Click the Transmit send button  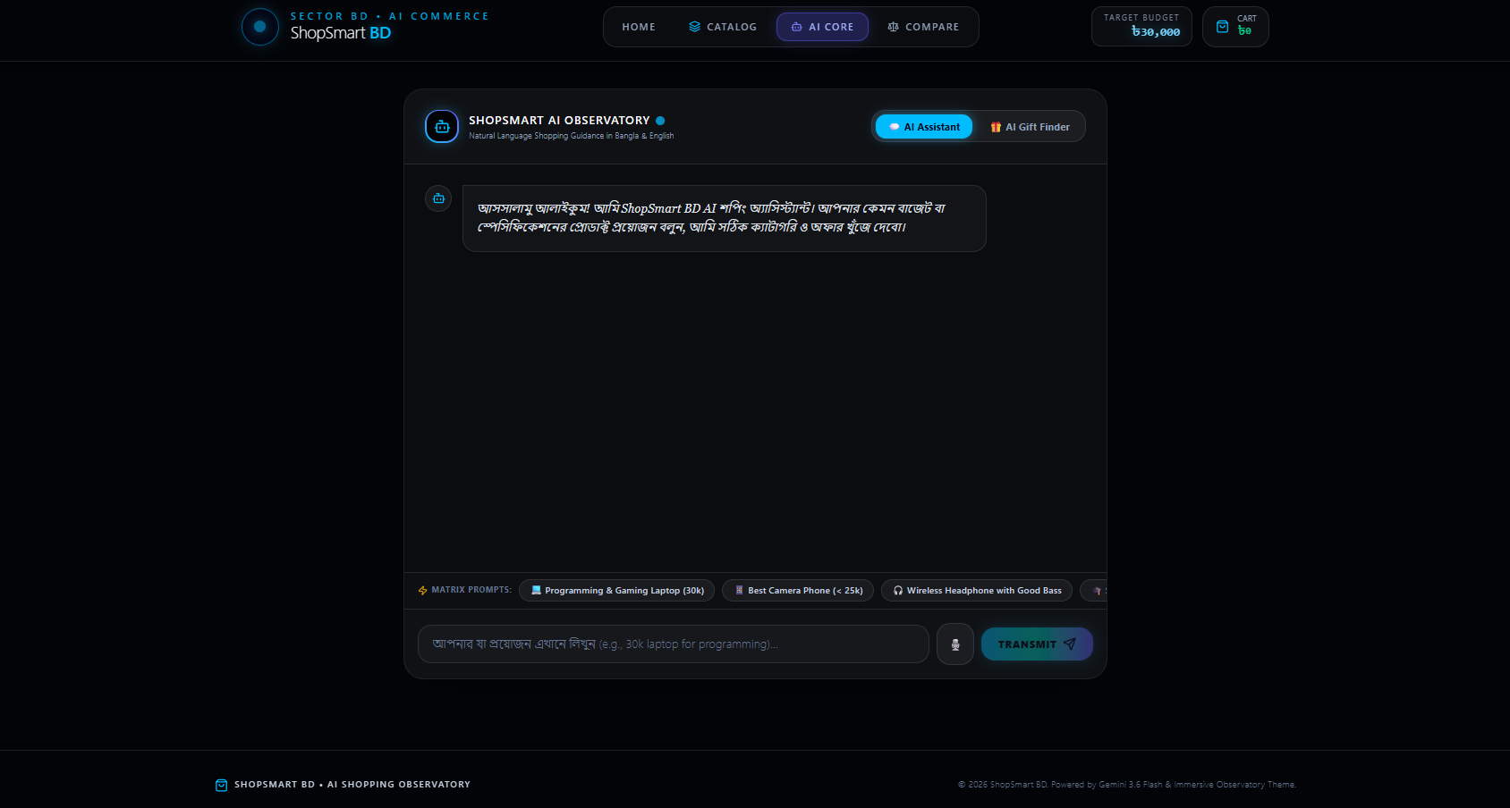1037,644
